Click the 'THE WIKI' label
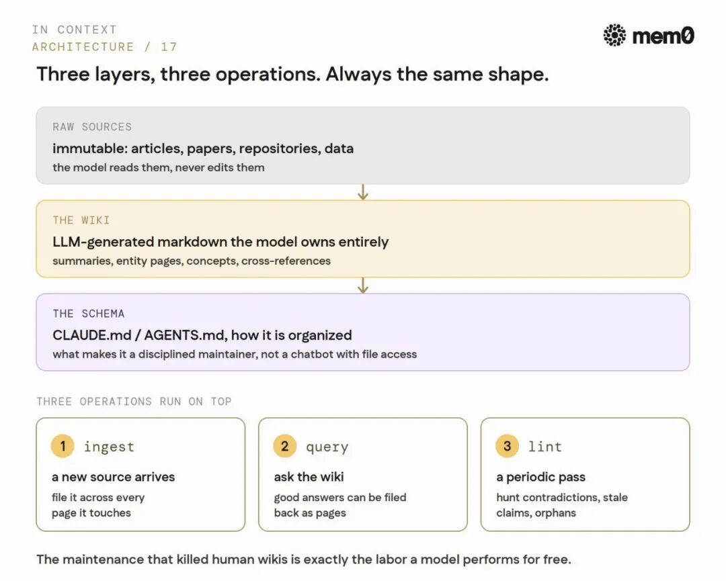Screen dimensions: 726x581 point(81,220)
